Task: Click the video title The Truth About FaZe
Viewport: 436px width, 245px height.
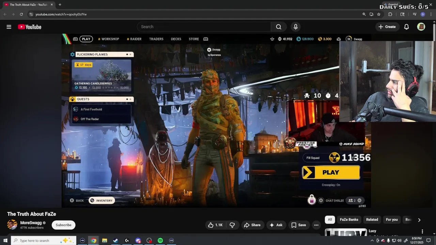Action: [x=32, y=214]
